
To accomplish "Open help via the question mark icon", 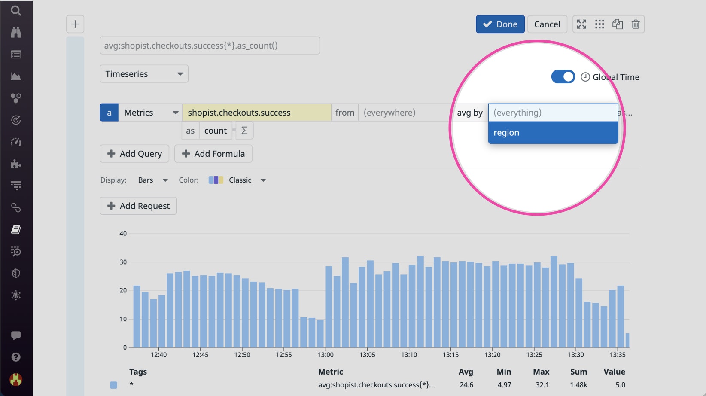I will click(16, 357).
